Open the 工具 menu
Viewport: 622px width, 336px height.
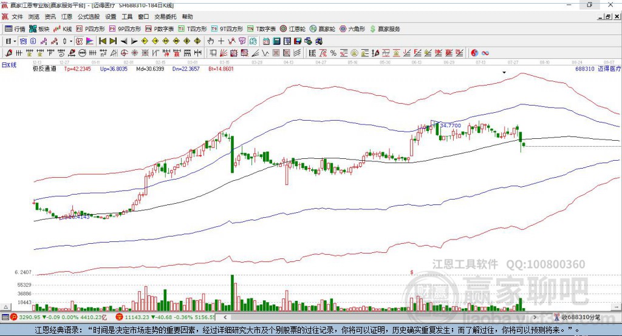click(x=127, y=16)
